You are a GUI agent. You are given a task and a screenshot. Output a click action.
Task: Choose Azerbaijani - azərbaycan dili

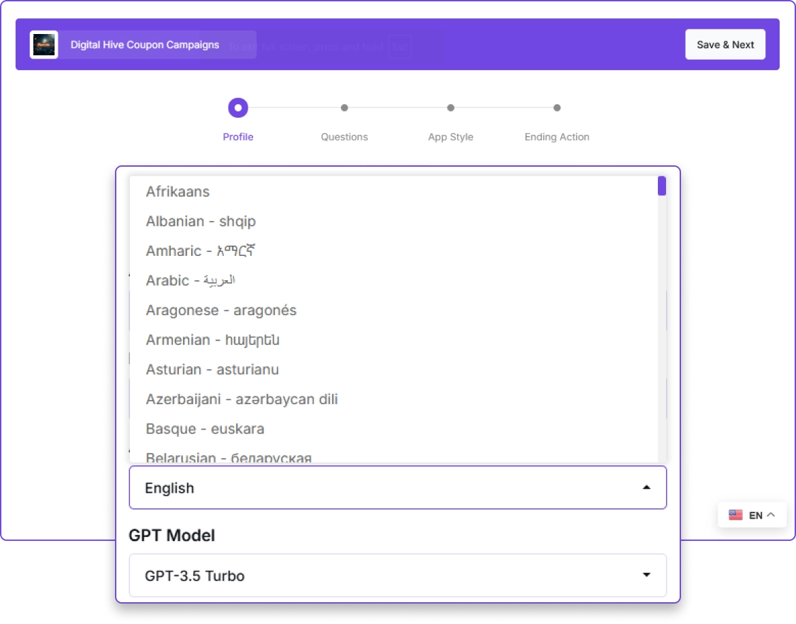point(242,399)
